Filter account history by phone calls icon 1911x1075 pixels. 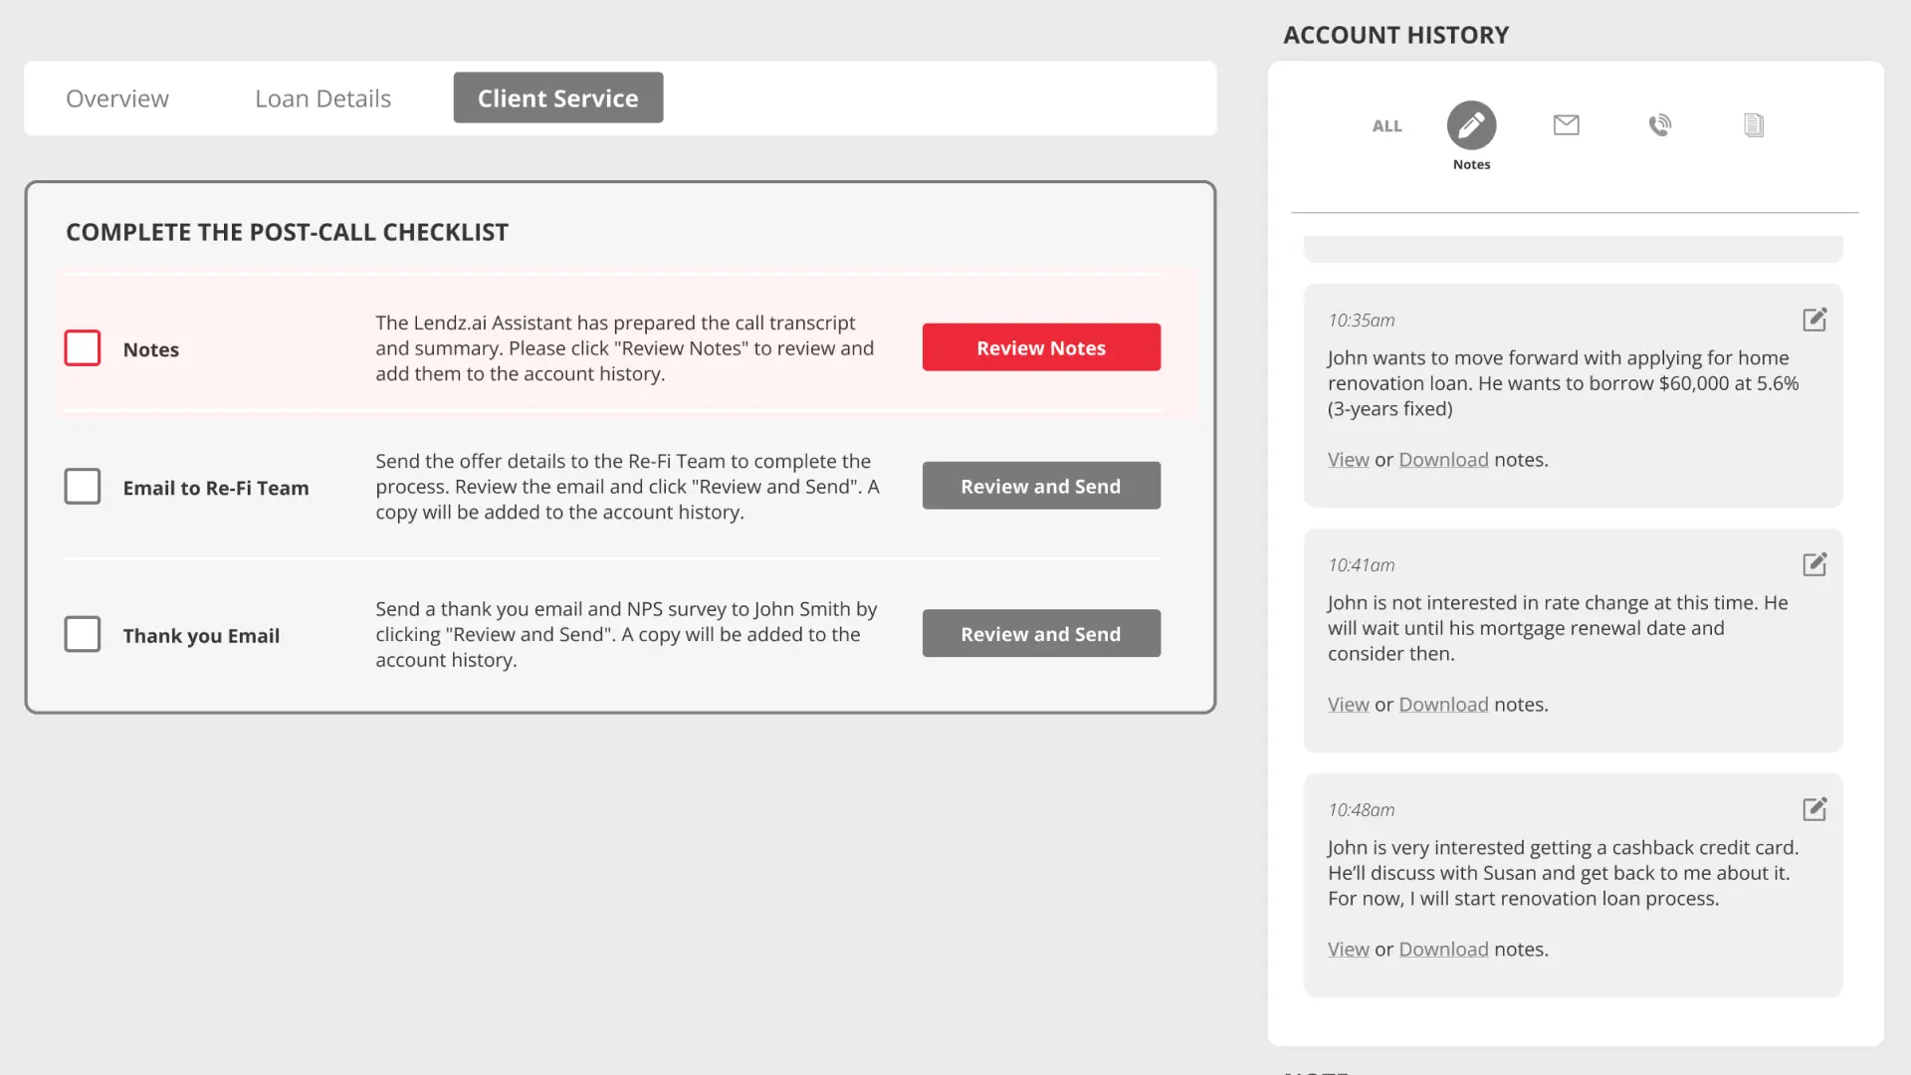[x=1659, y=125]
